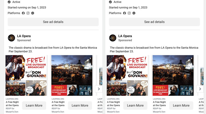Click the Instagram platform icon in left ad

point(28,13)
